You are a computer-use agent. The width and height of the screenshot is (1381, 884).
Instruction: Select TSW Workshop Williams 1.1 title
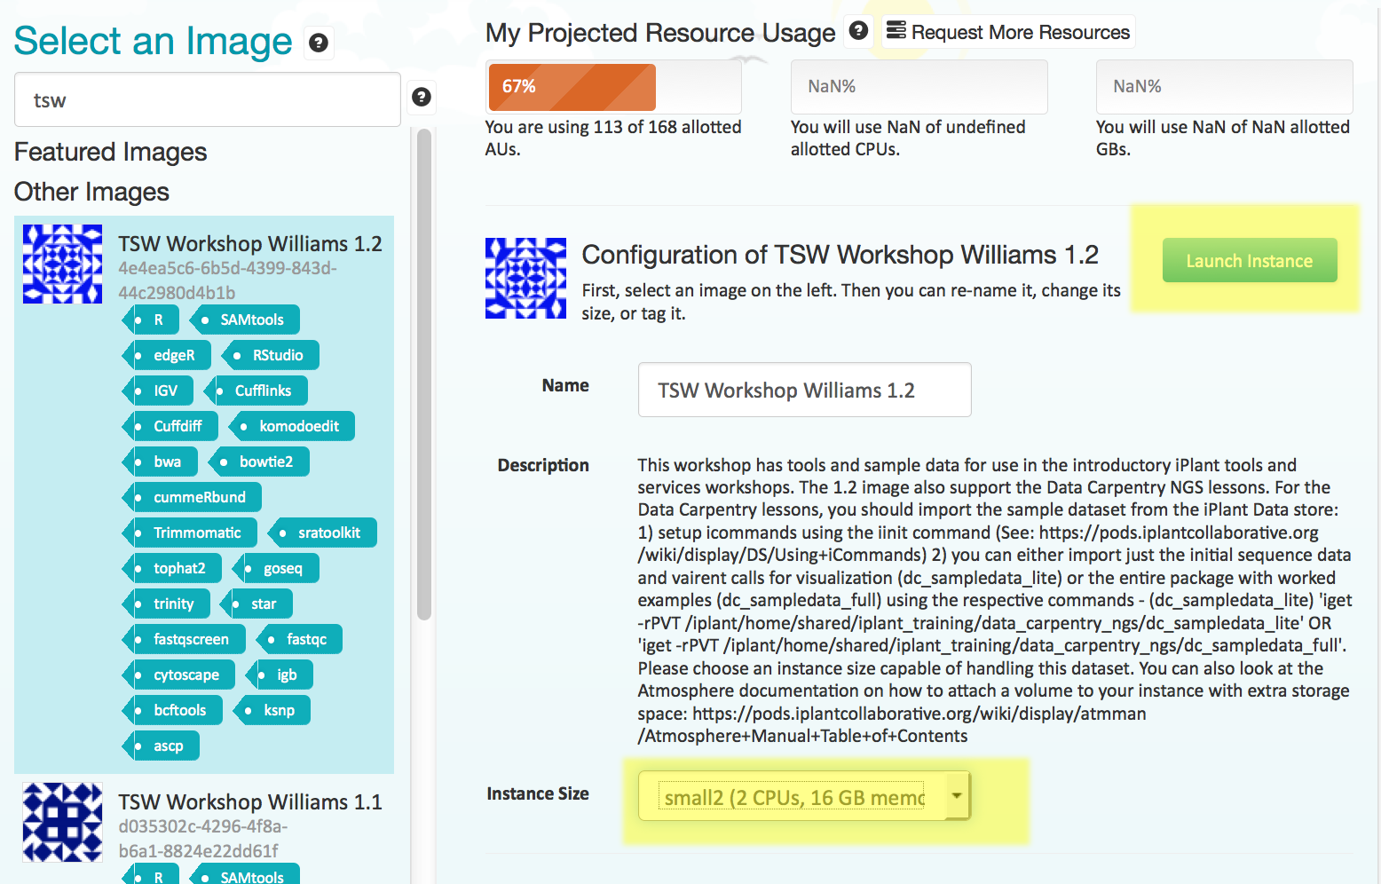[250, 801]
